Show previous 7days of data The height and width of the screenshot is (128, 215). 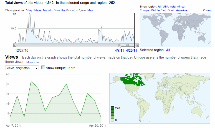tap(37, 10)
